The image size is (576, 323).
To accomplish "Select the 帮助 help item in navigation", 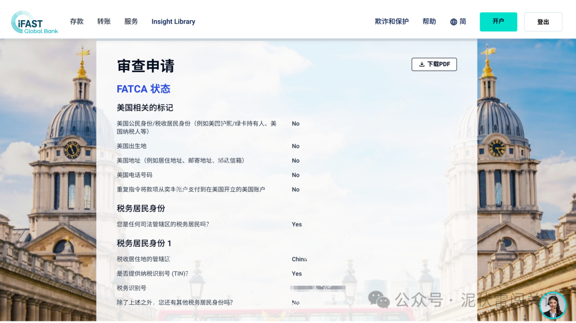I will click(429, 21).
